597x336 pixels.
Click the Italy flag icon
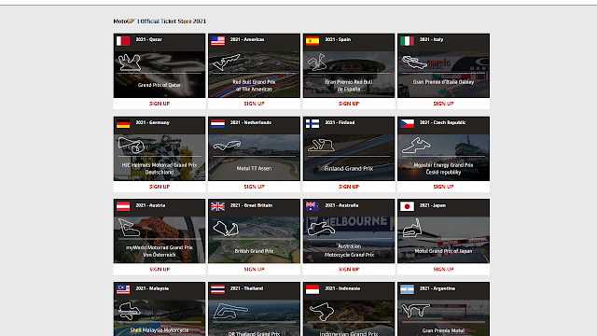[x=407, y=41]
